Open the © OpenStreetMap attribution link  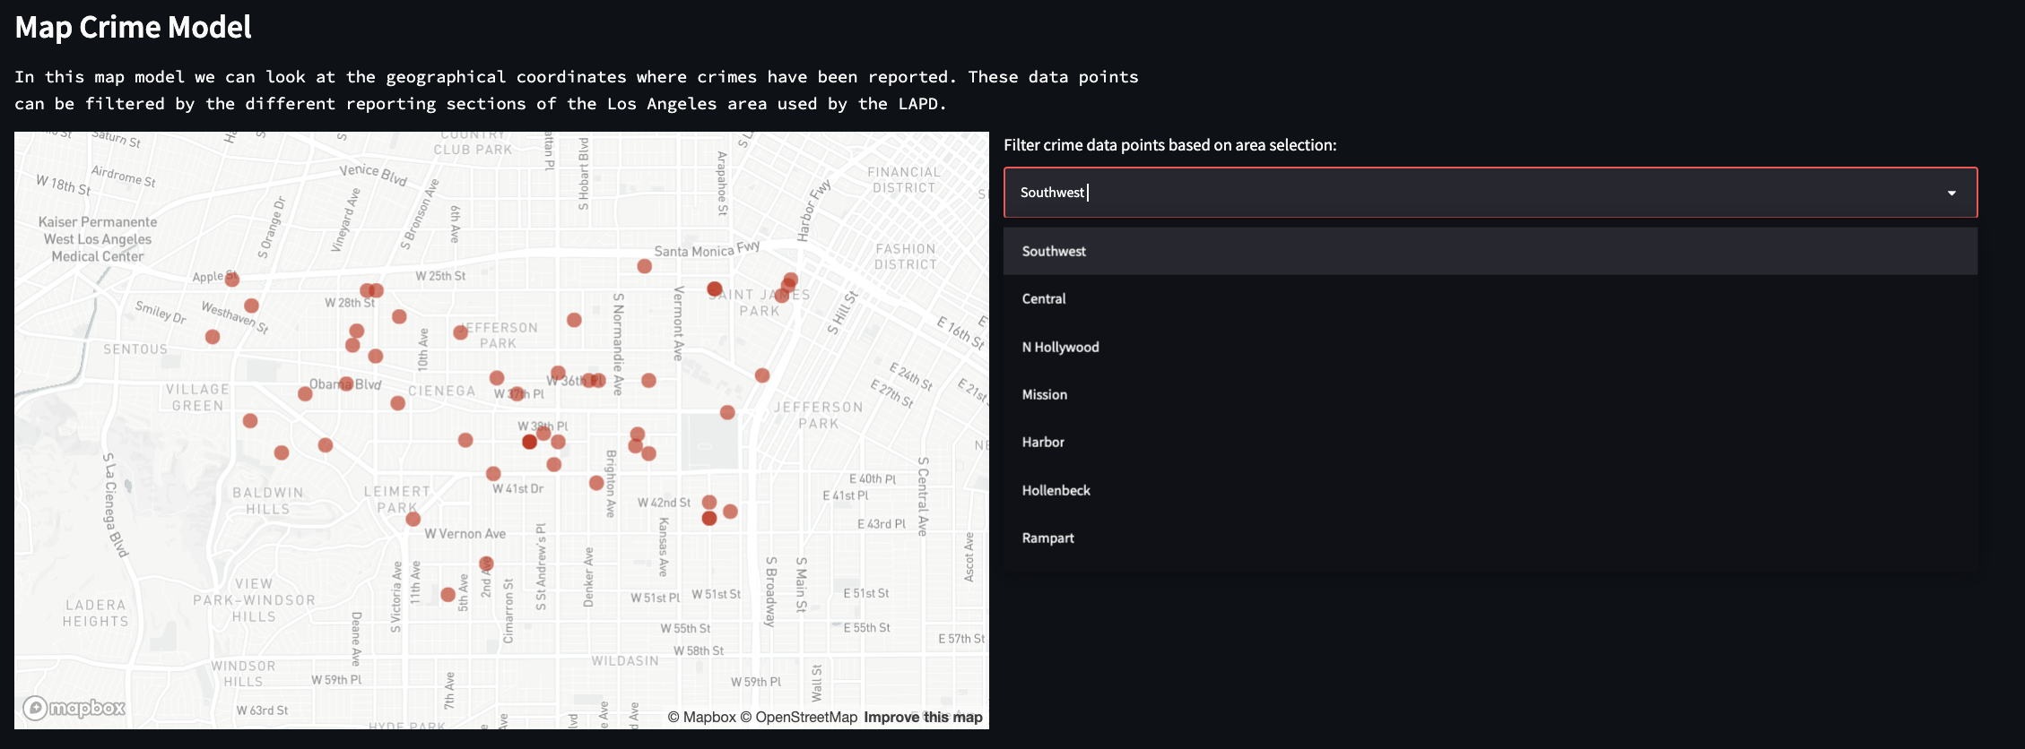(798, 717)
